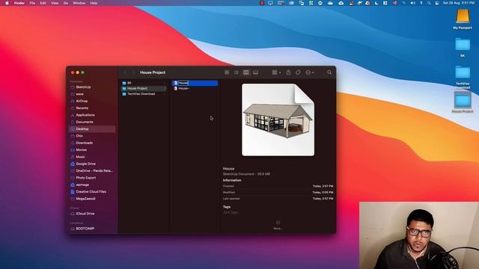Expand the BK folder chevron
Viewport: 479px width, 269px height.
[x=165, y=83]
